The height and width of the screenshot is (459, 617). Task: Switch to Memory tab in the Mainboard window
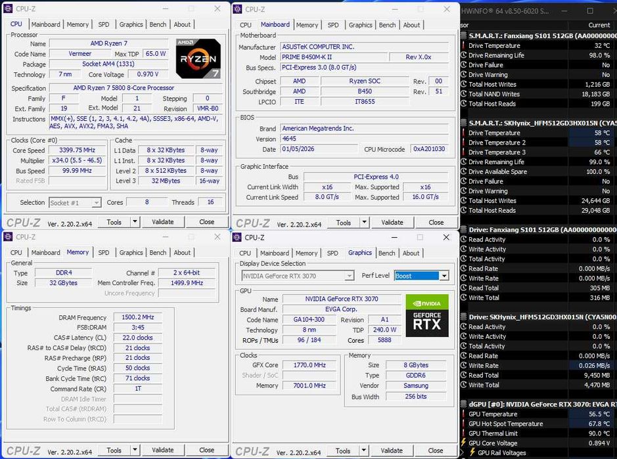(307, 25)
